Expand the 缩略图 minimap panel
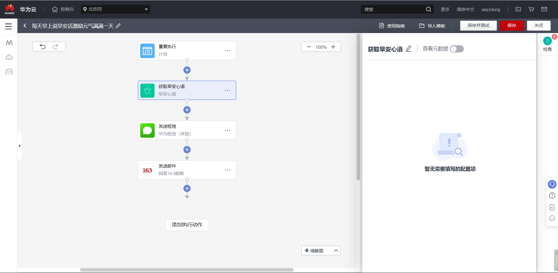This screenshot has height=273, width=558. click(321, 251)
